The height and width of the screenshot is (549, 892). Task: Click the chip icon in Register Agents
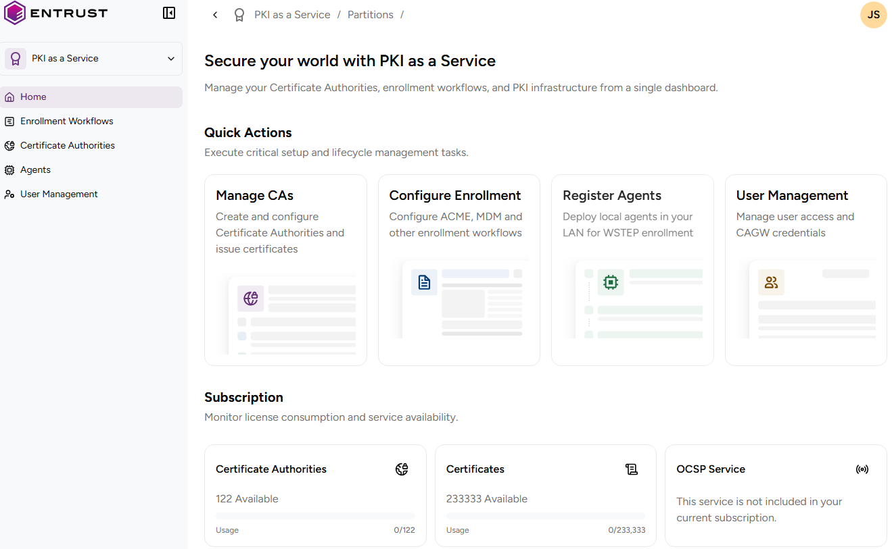click(x=611, y=282)
